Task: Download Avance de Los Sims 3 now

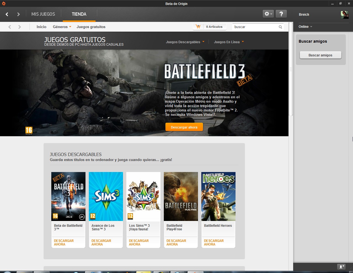Action: click(101, 242)
